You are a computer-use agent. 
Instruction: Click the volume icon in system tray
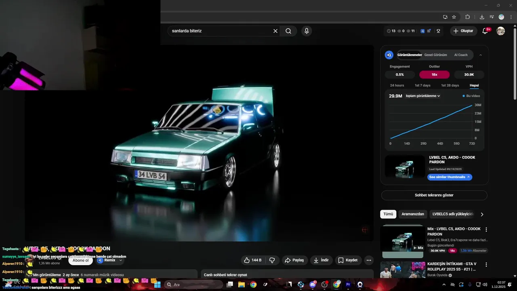click(485, 285)
